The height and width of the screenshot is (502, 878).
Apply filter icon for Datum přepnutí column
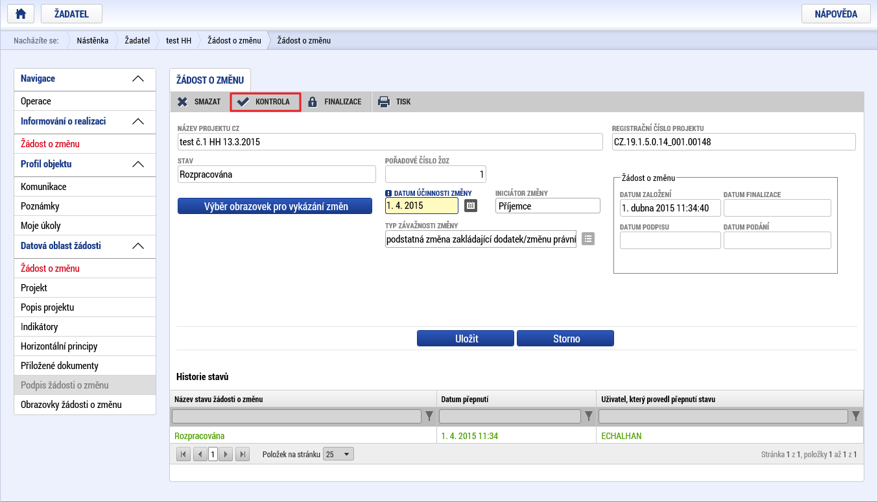(589, 416)
